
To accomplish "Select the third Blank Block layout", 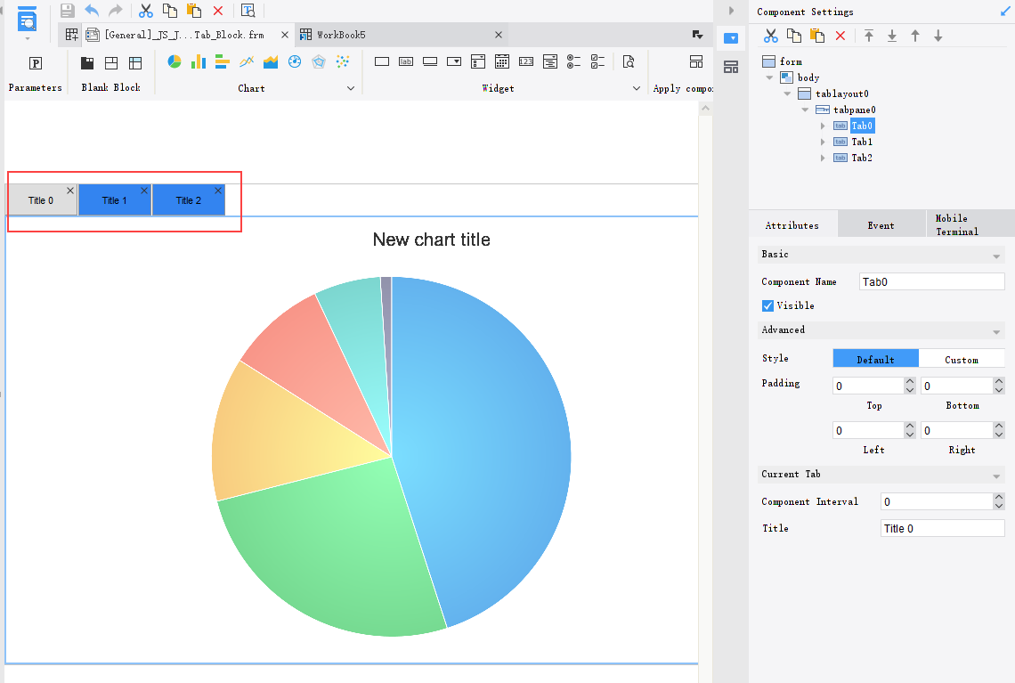I will point(135,63).
